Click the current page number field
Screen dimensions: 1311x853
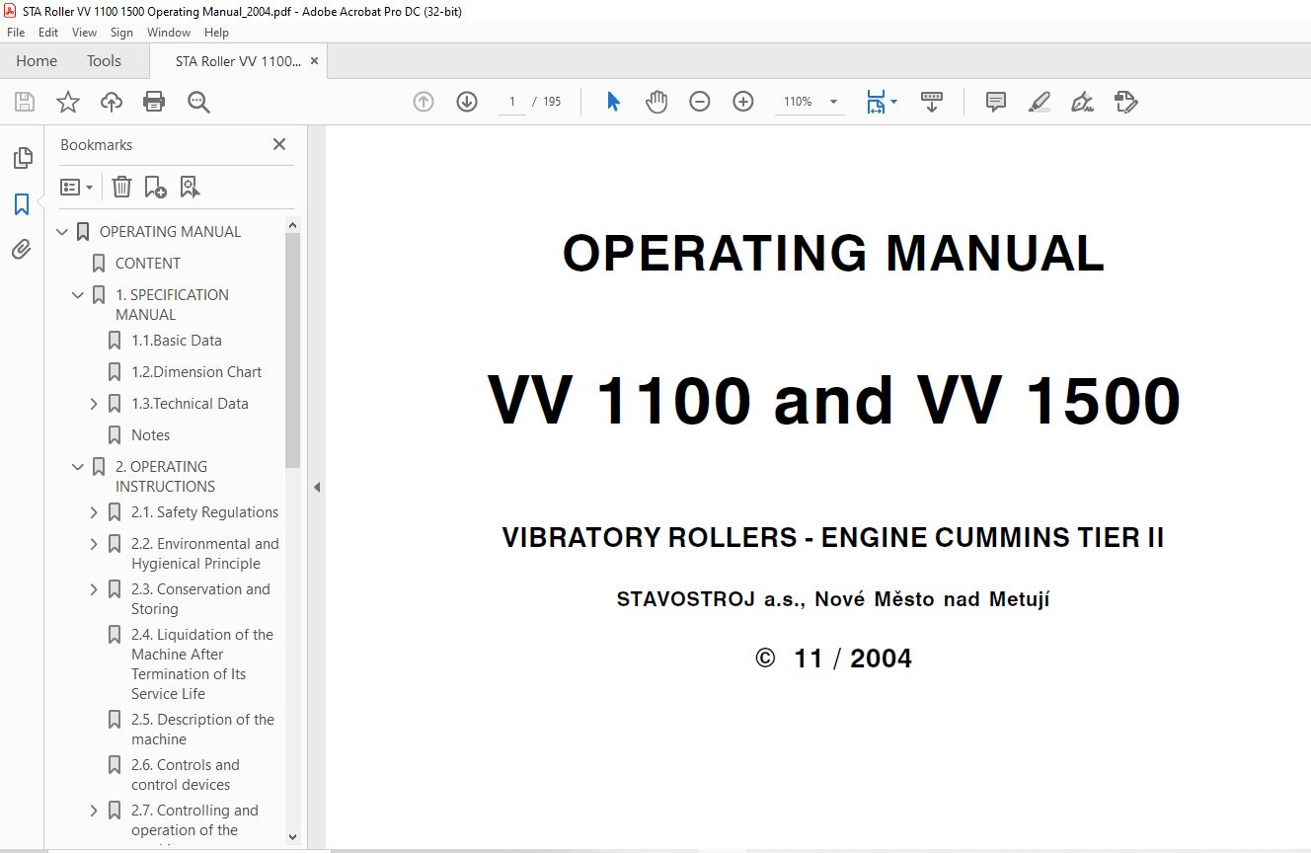pos(512,102)
